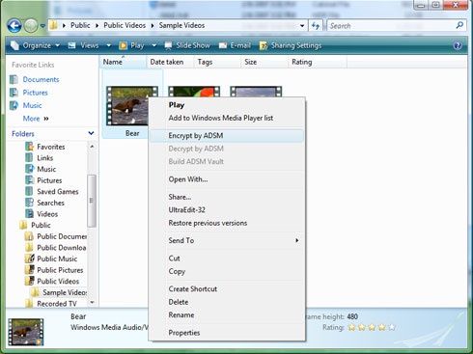
Task: Click Public Videos in the breadcrumb
Action: click(x=125, y=25)
